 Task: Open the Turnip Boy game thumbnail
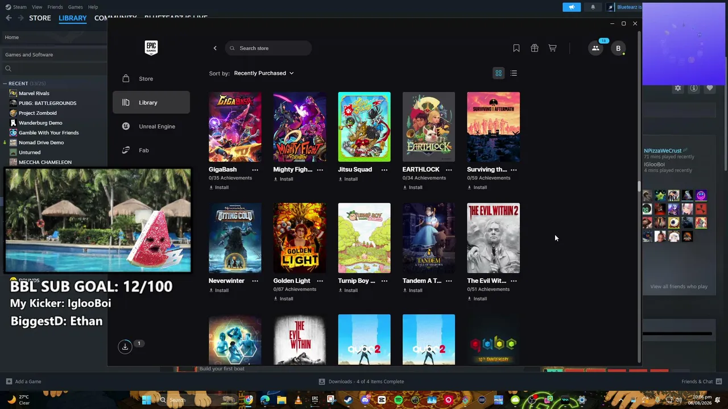coord(364,238)
